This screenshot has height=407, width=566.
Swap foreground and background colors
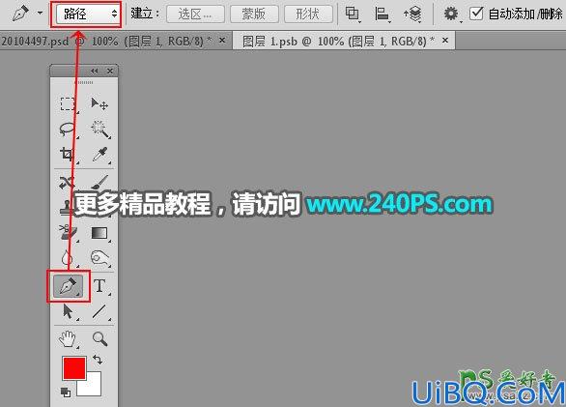[98, 360]
